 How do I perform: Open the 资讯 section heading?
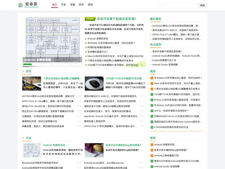coord(28,71)
